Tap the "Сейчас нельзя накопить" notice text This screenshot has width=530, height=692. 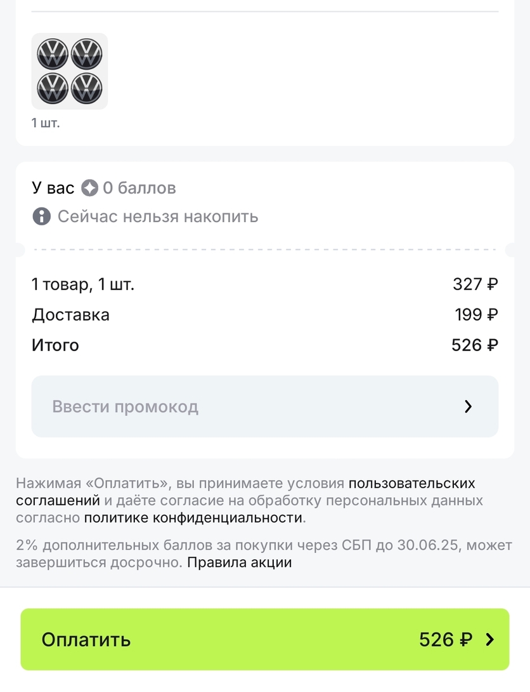pos(158,216)
